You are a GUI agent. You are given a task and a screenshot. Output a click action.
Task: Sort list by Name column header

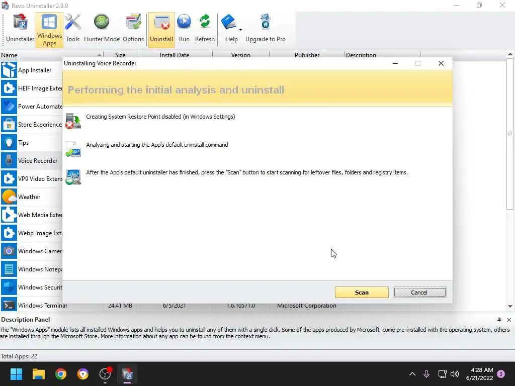pos(52,55)
